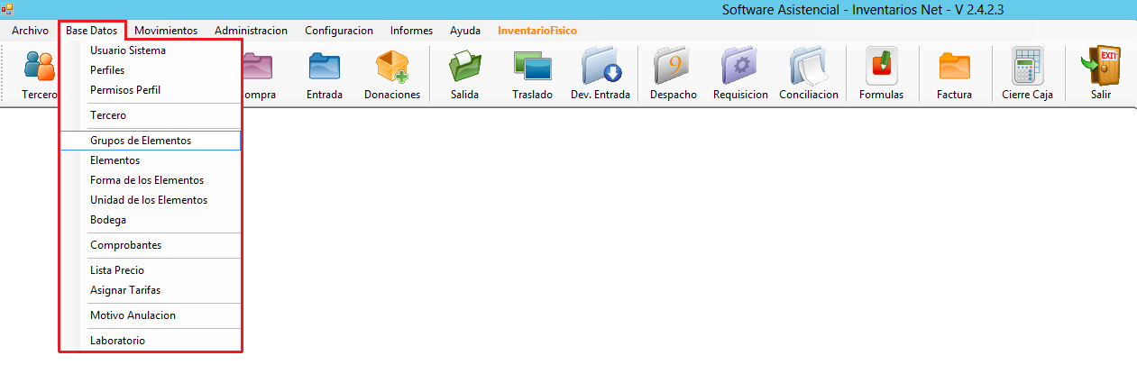Screen dimensions: 1137x365
Task: Expand the Configuracion menu
Action: (339, 31)
